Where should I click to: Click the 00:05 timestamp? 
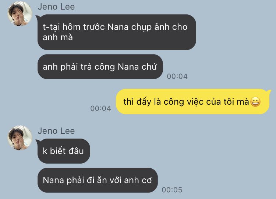click(x=172, y=190)
